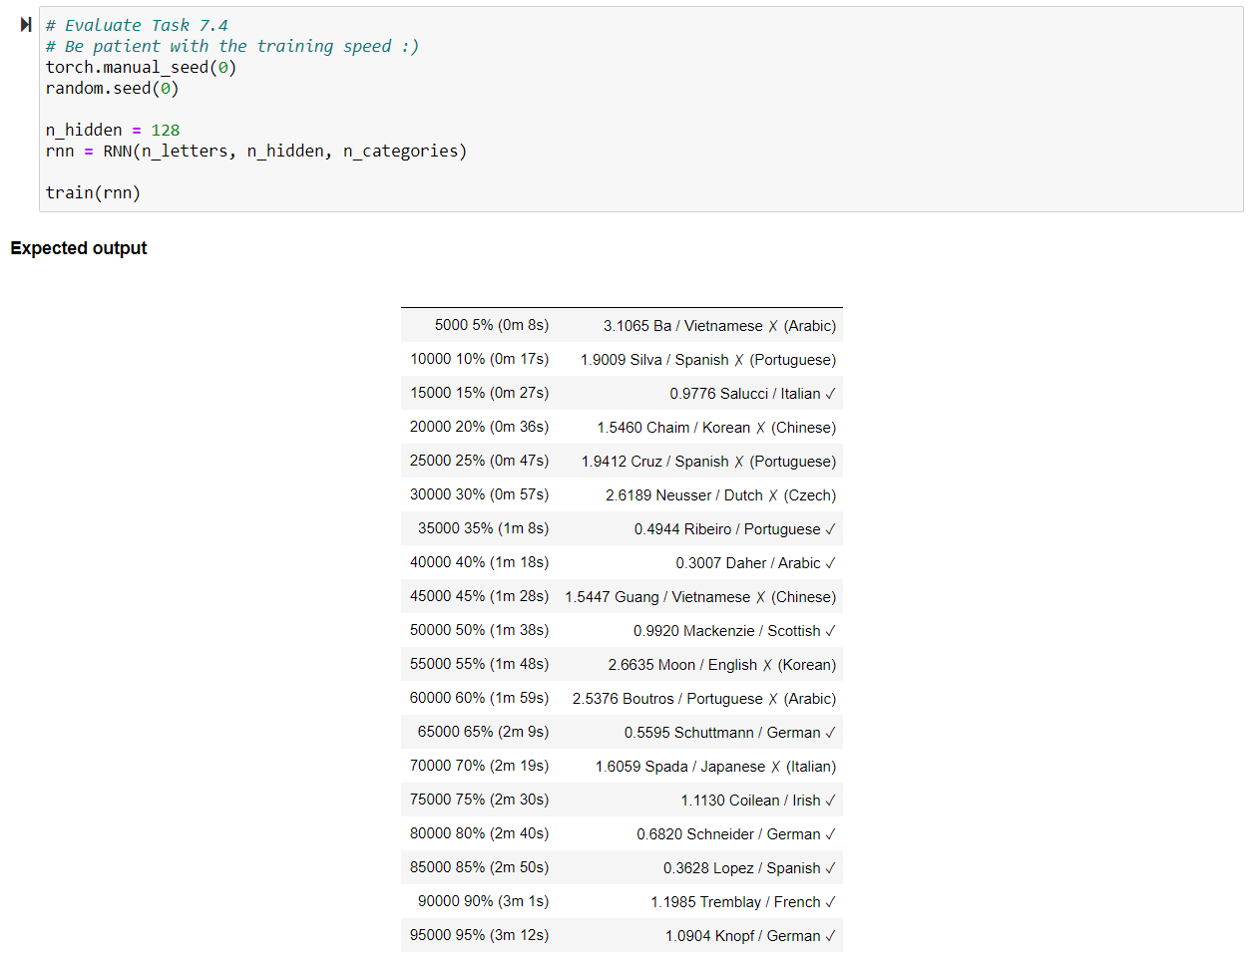Screen dimensions: 1256x965
Task: Click the Tremblay / French row
Action: (621, 901)
